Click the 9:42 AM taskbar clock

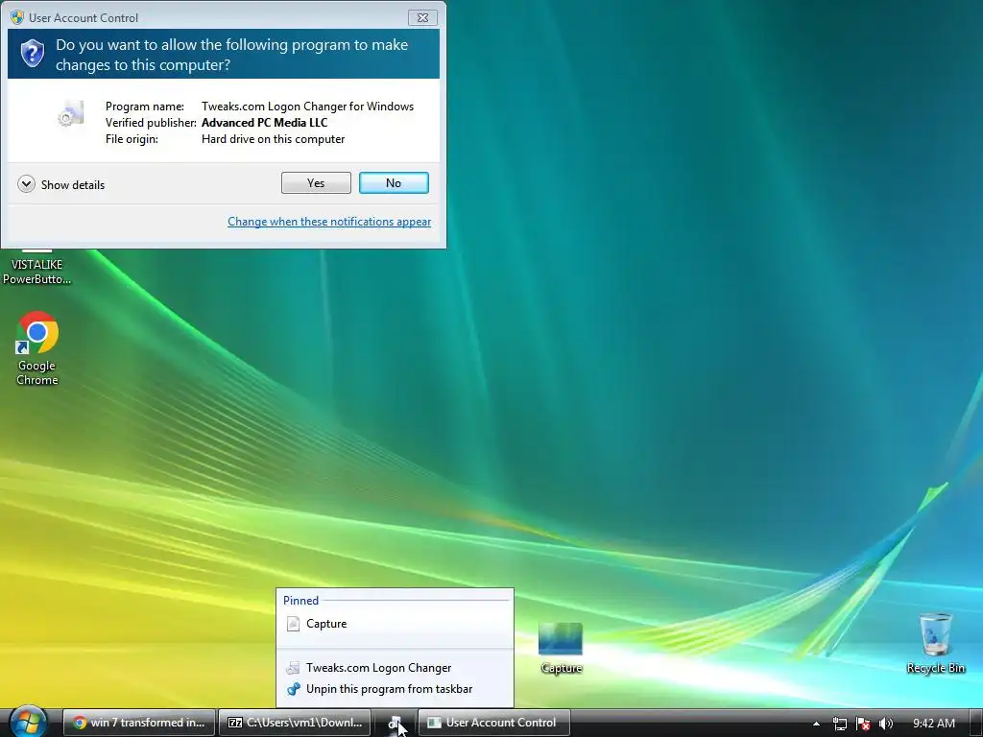tap(933, 724)
